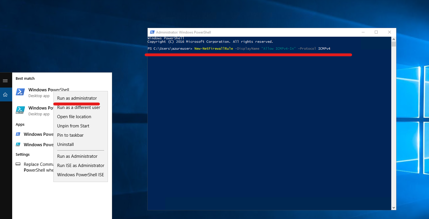Select the Home icon in Start sidebar
This screenshot has height=219, width=429.
pos(5,94)
